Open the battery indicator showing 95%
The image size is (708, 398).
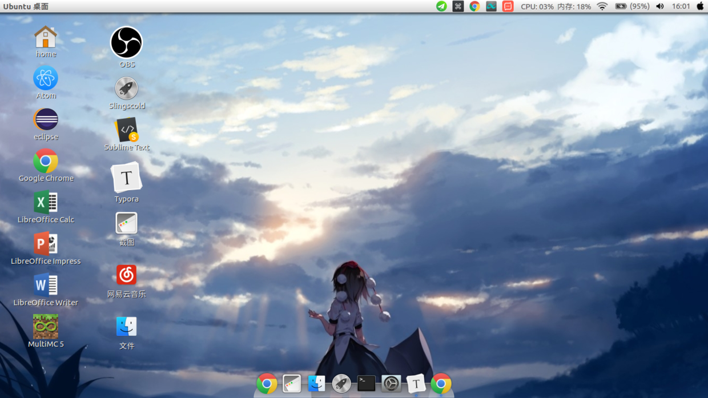[x=632, y=6]
